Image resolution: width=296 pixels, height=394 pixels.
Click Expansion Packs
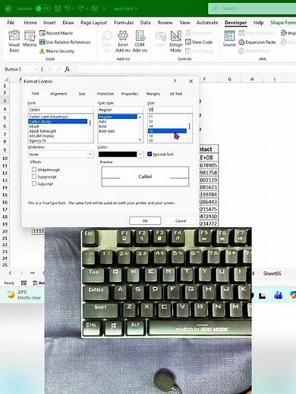tap(257, 42)
